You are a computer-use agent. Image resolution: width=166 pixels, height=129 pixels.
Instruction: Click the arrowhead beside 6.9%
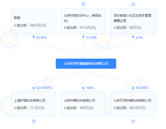click(133, 37)
